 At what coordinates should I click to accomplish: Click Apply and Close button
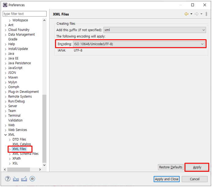pos(166,179)
